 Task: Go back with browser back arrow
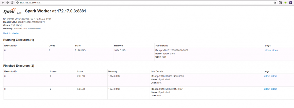(3, 3)
